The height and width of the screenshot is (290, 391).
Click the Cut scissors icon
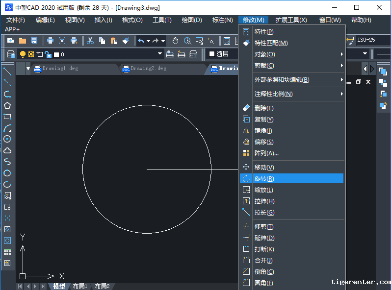pyautogui.click(x=90, y=41)
